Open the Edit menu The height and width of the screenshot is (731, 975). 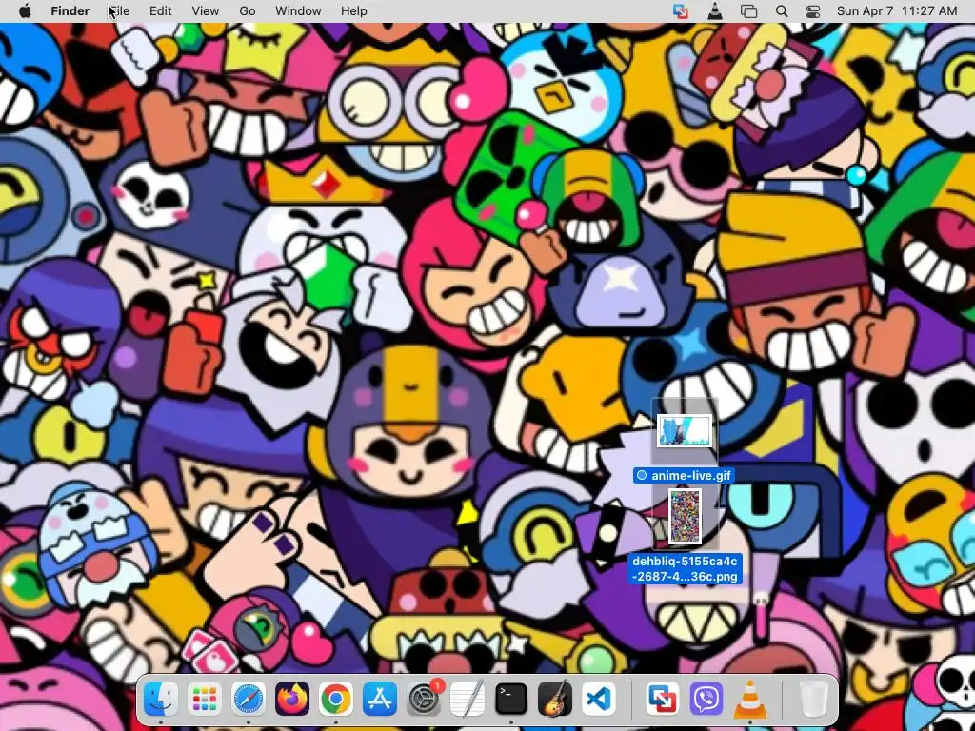pos(160,11)
